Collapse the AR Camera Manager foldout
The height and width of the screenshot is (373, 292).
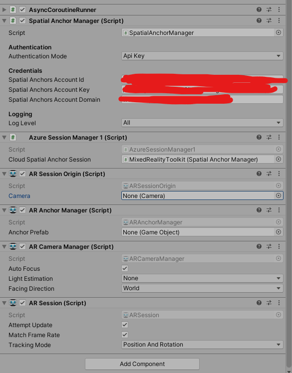(x=4, y=247)
